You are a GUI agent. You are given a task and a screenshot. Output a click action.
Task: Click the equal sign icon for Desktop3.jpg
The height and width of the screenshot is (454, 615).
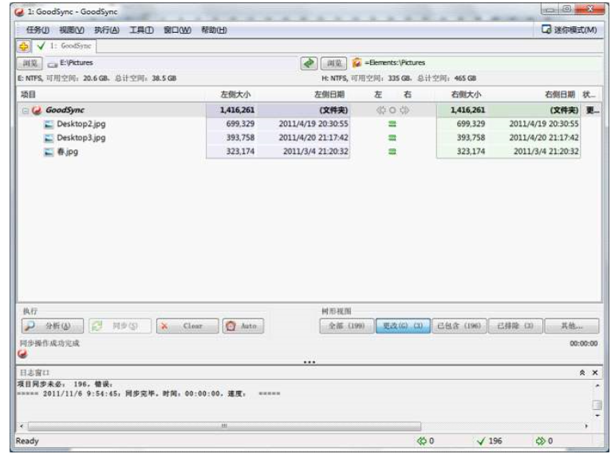click(x=392, y=138)
